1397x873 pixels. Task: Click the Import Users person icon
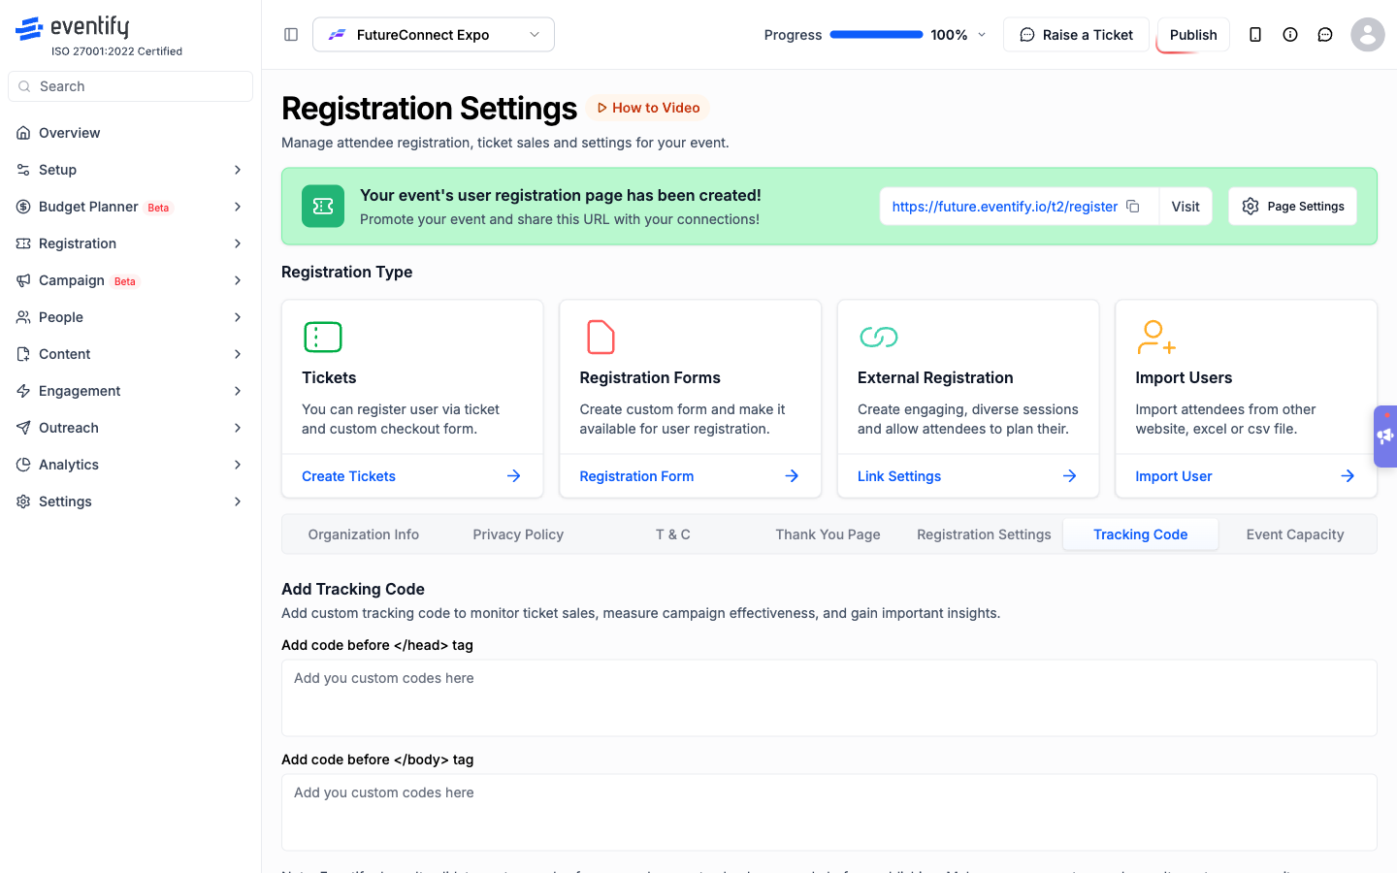pos(1156,337)
